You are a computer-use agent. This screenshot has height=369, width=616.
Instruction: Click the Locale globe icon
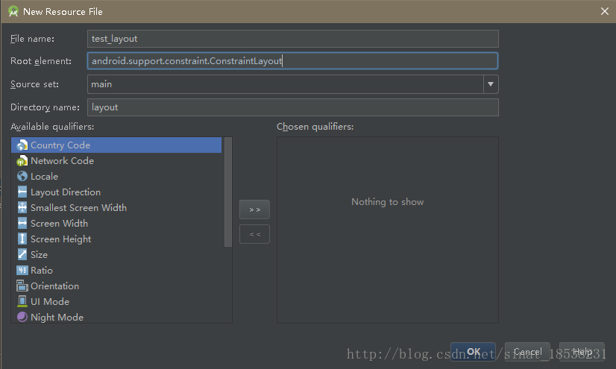point(22,176)
